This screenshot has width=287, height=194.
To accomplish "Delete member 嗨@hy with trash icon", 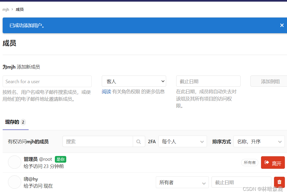I will pos(279,182).
